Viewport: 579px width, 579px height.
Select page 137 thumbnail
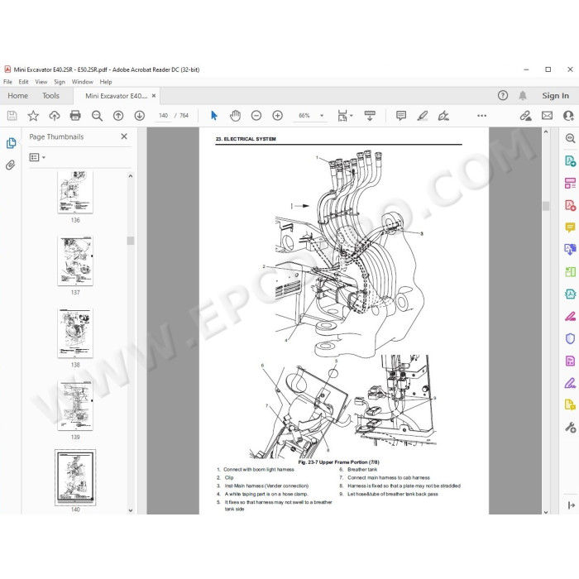point(75,261)
